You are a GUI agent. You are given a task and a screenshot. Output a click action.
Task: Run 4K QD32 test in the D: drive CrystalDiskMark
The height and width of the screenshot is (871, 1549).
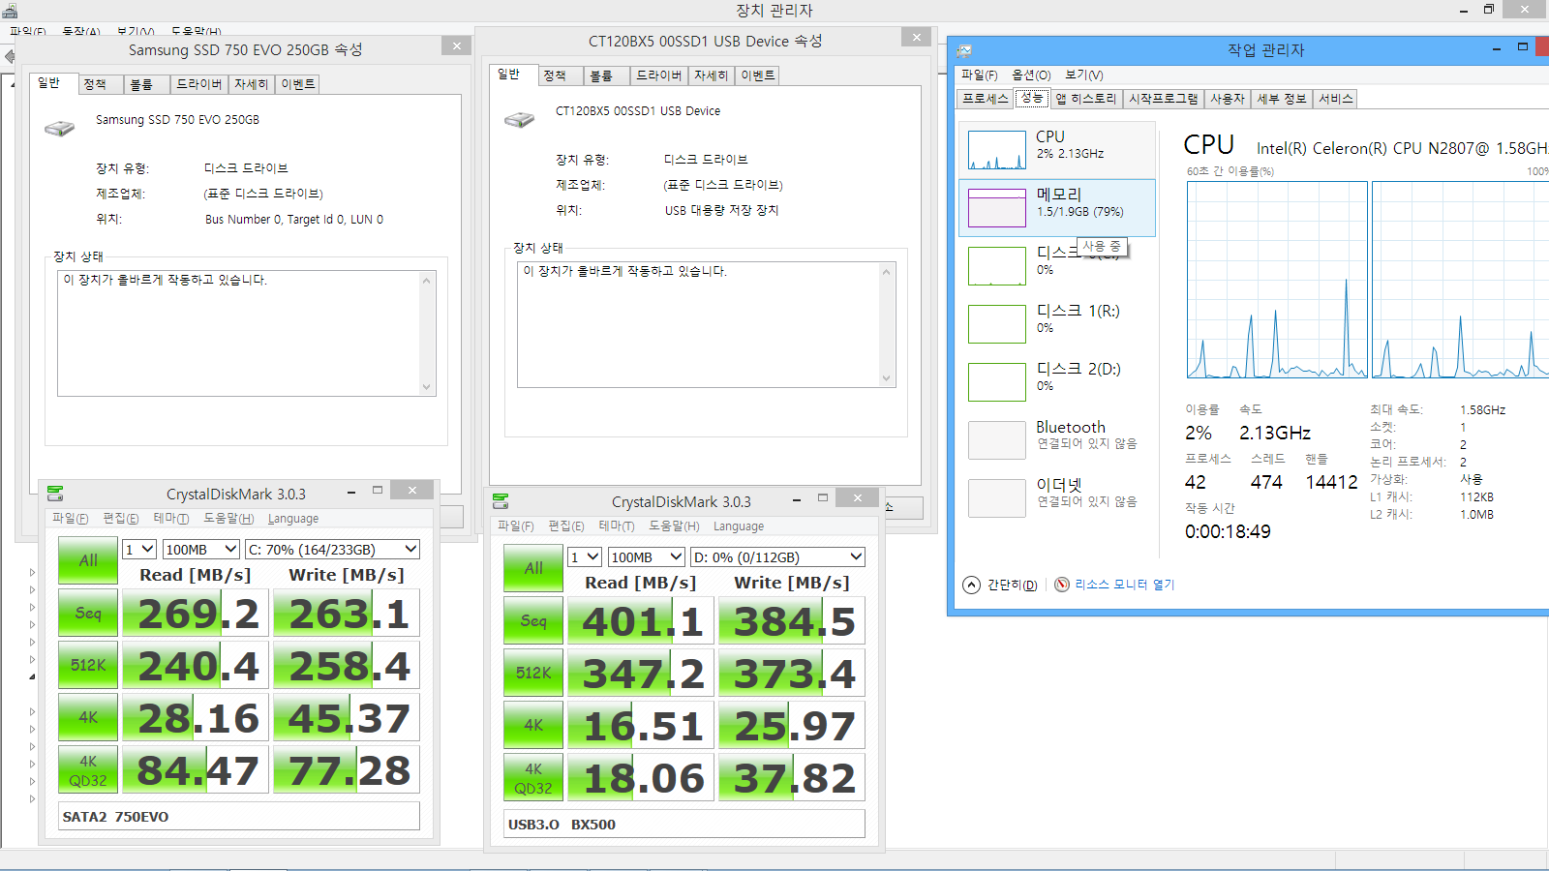(x=533, y=777)
